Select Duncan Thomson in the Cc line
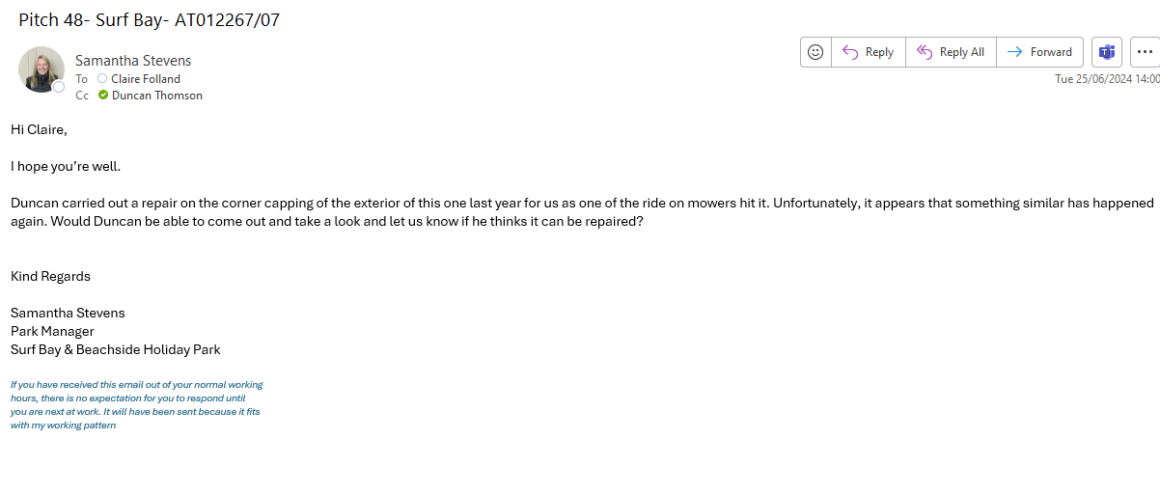This screenshot has width=1160, height=494. pos(157,96)
